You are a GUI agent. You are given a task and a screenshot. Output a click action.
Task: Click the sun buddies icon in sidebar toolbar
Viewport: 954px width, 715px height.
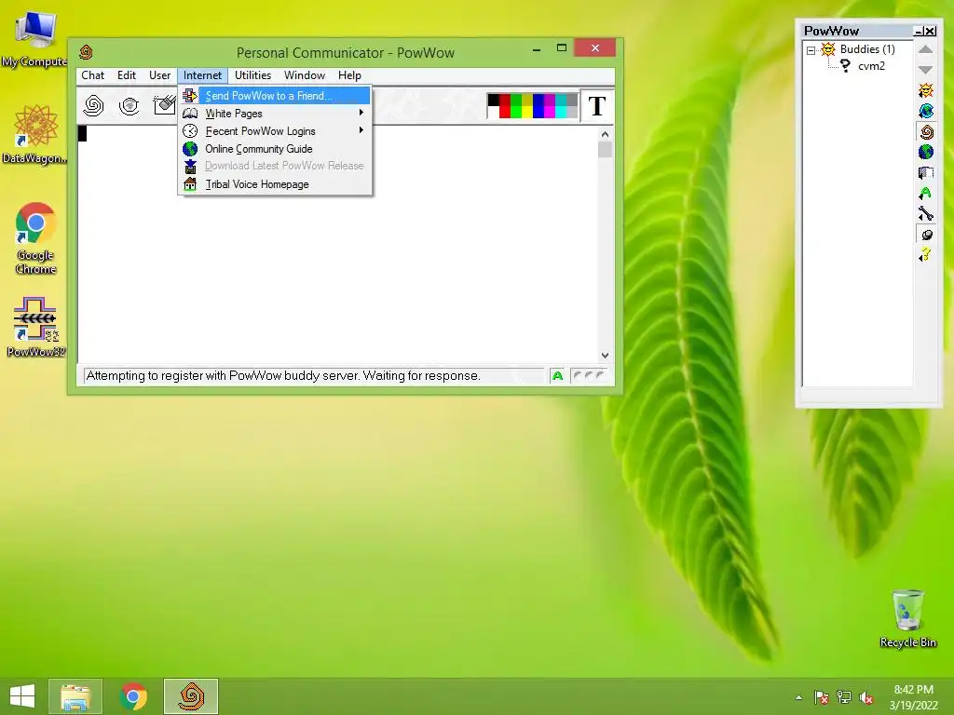pyautogui.click(x=925, y=90)
